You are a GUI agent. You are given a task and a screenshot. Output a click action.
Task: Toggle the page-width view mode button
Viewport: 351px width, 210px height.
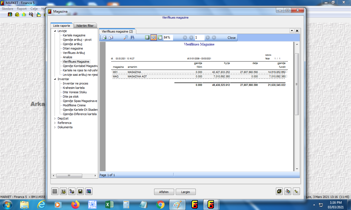(x=154, y=37)
